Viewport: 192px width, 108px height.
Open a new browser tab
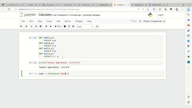[x=168, y=5]
